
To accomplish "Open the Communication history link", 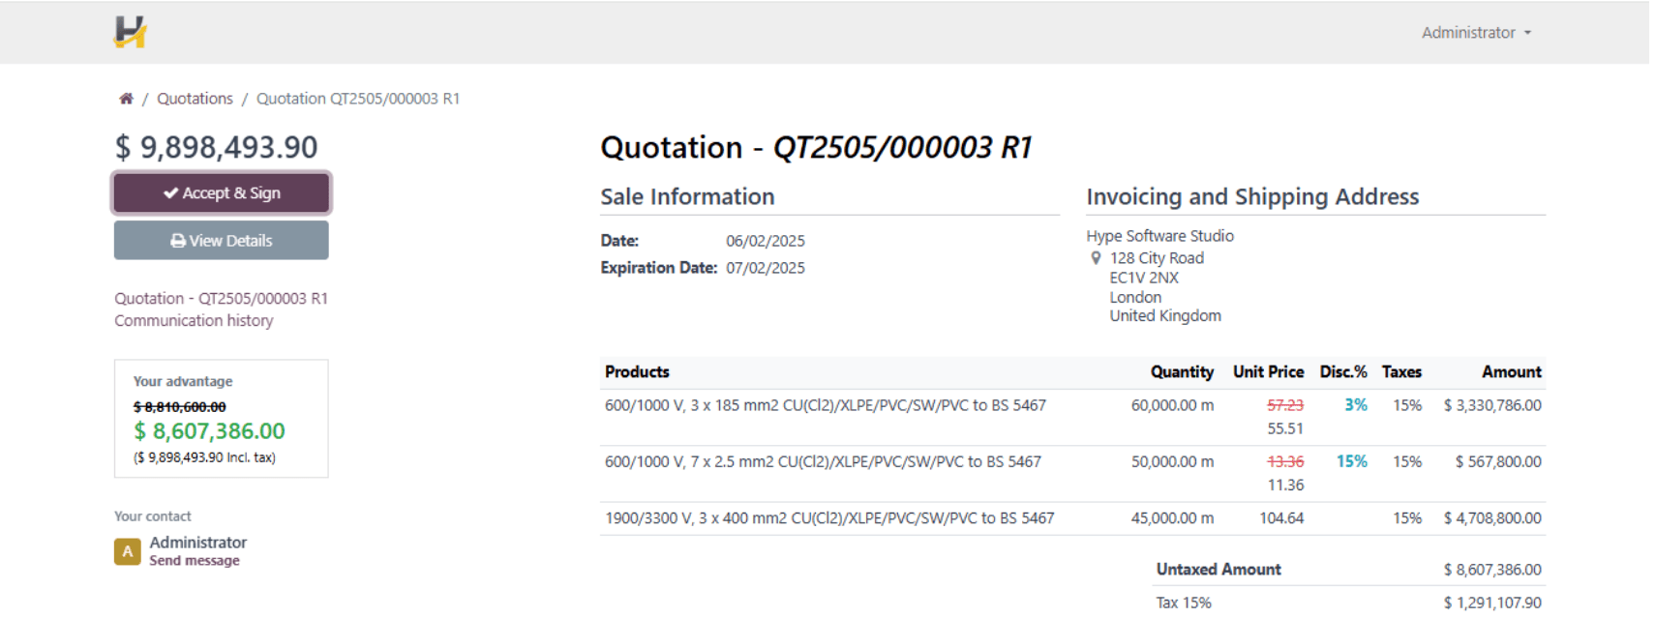I will point(194,321).
